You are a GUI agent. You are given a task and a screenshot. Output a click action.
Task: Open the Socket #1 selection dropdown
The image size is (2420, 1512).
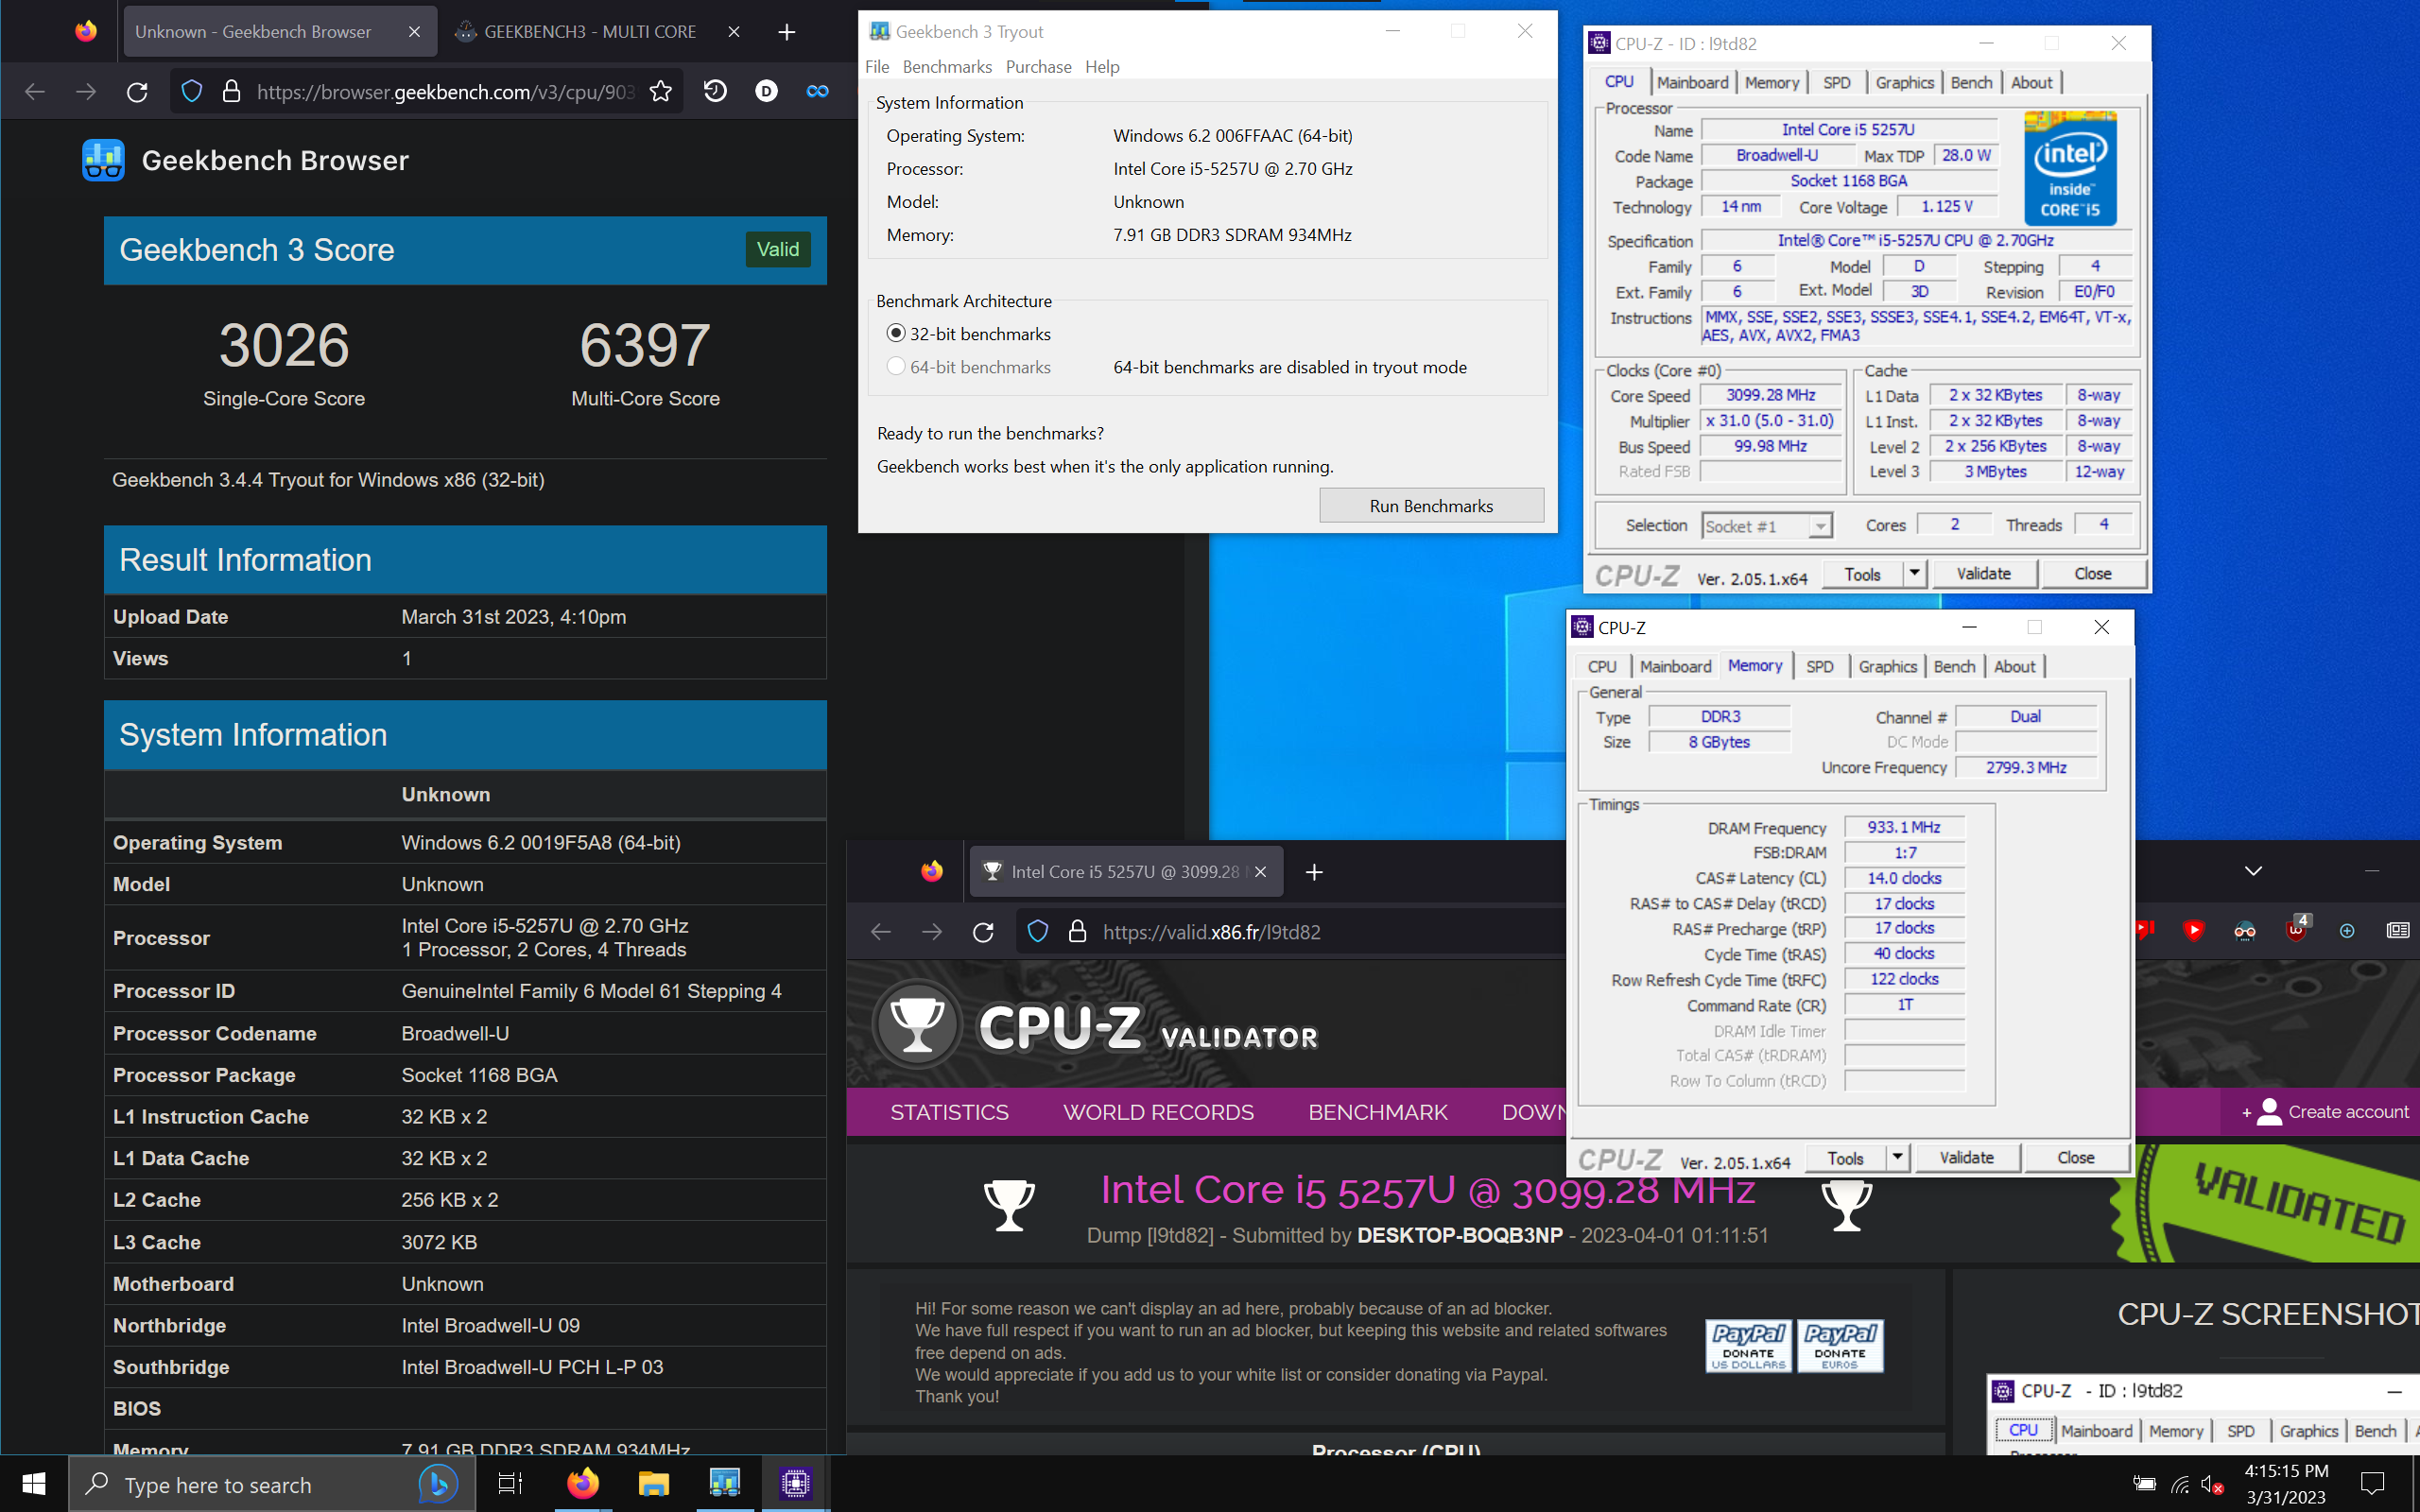click(x=1767, y=526)
